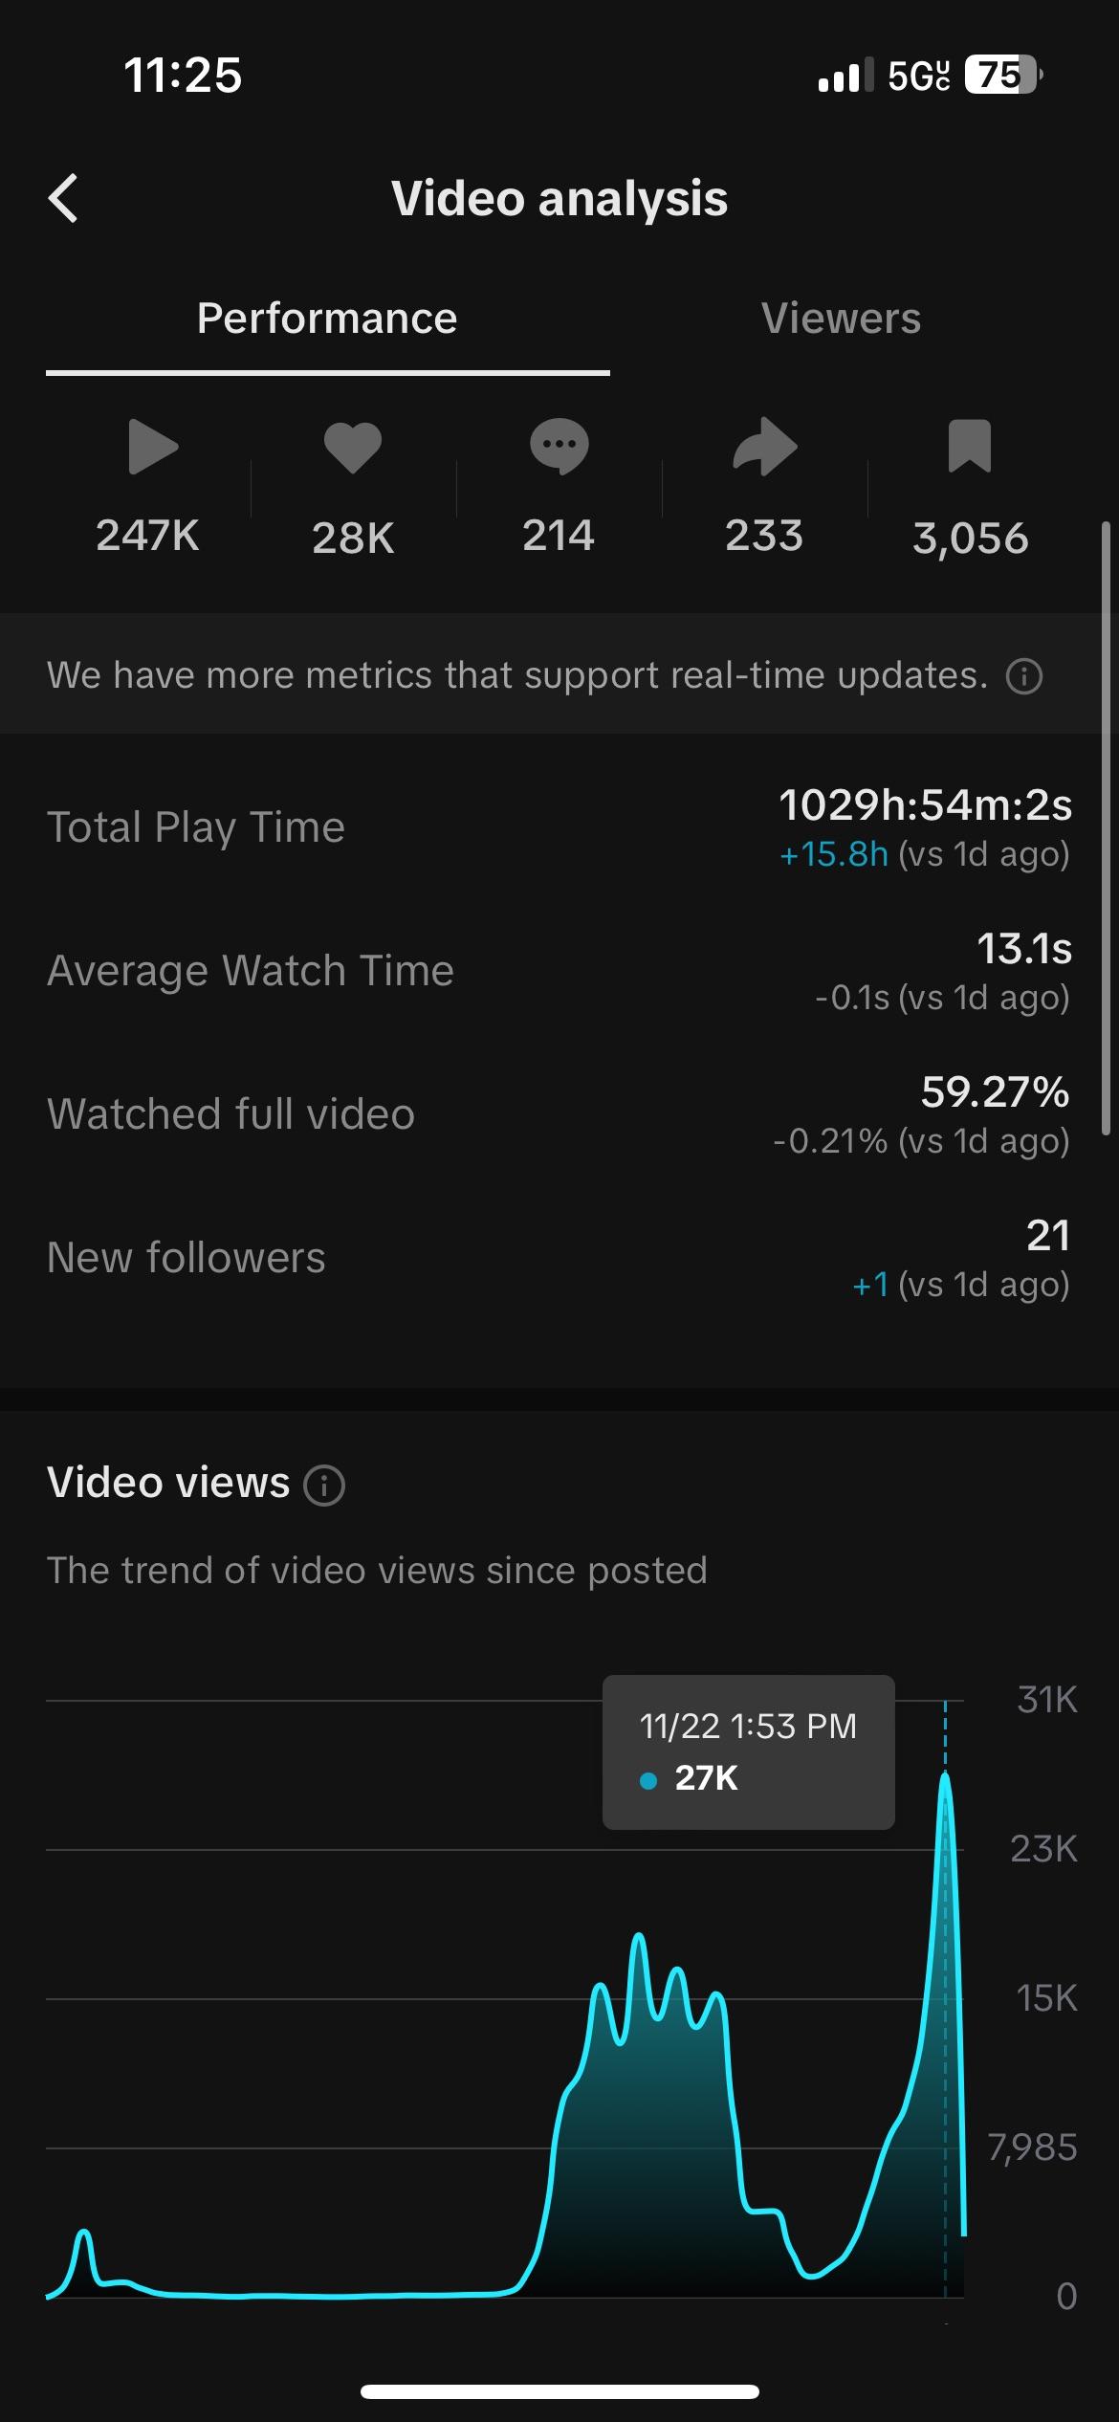The width and height of the screenshot is (1119, 2422).
Task: Switch to the Viewers tab
Action: (841, 319)
